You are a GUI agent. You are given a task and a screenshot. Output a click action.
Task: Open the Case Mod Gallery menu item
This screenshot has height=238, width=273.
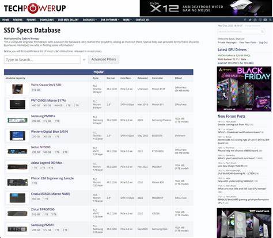(68, 20)
